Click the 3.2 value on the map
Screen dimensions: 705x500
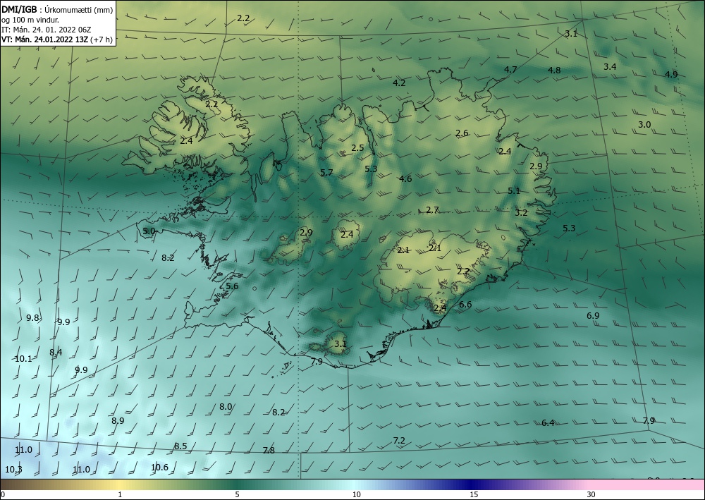pyautogui.click(x=521, y=213)
